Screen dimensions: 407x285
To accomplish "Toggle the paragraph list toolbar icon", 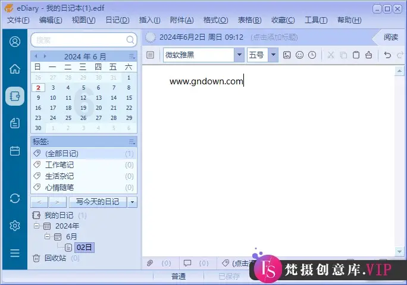I will click(x=150, y=55).
